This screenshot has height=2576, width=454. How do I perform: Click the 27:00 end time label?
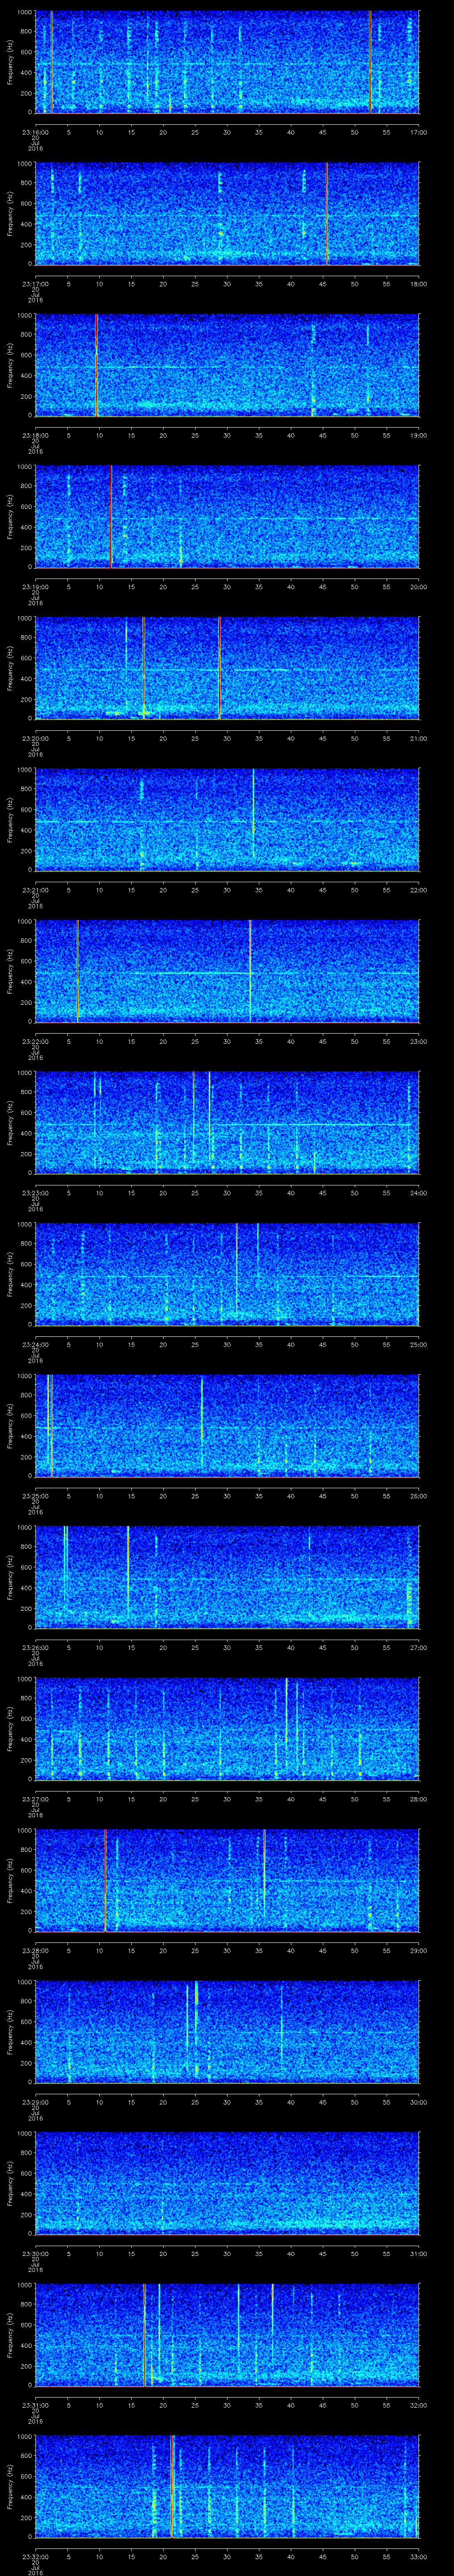[x=418, y=1647]
